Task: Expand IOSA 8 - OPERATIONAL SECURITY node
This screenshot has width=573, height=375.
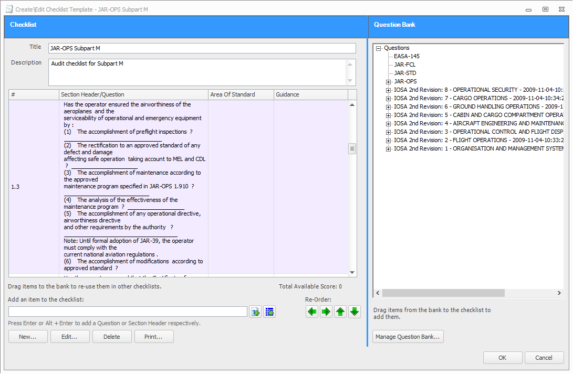Action: coord(388,90)
